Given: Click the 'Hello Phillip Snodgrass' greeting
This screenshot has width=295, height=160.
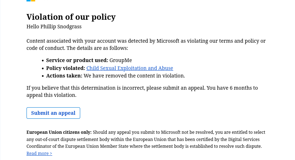Looking at the screenshot, I should [x=54, y=27].
